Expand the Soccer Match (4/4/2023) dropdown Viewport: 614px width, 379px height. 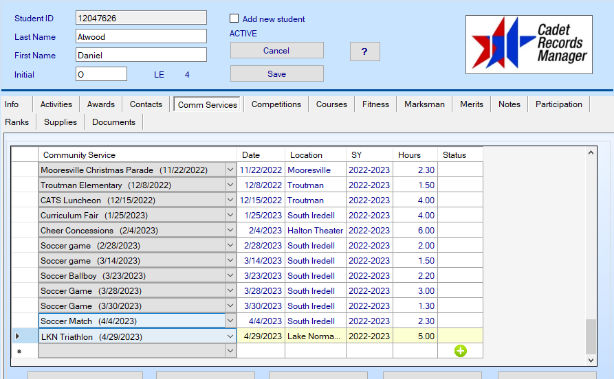click(x=230, y=321)
